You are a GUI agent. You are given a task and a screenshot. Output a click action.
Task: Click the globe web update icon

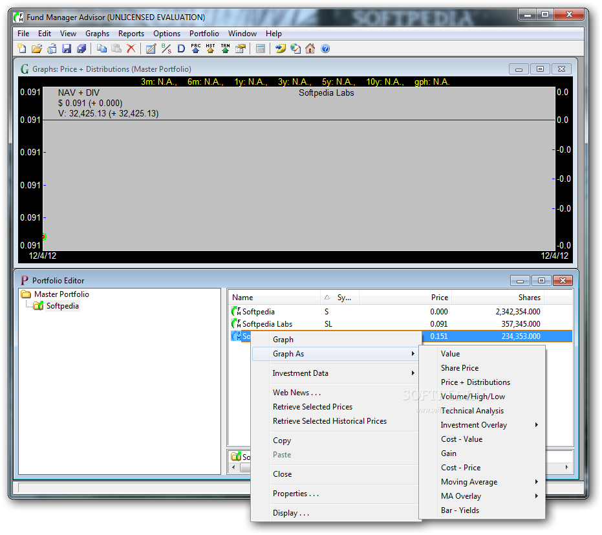tap(296, 49)
